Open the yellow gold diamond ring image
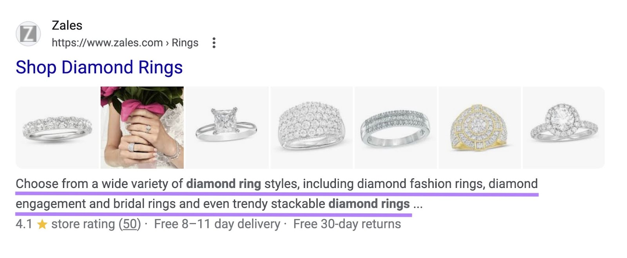The image size is (627, 258). 480,128
